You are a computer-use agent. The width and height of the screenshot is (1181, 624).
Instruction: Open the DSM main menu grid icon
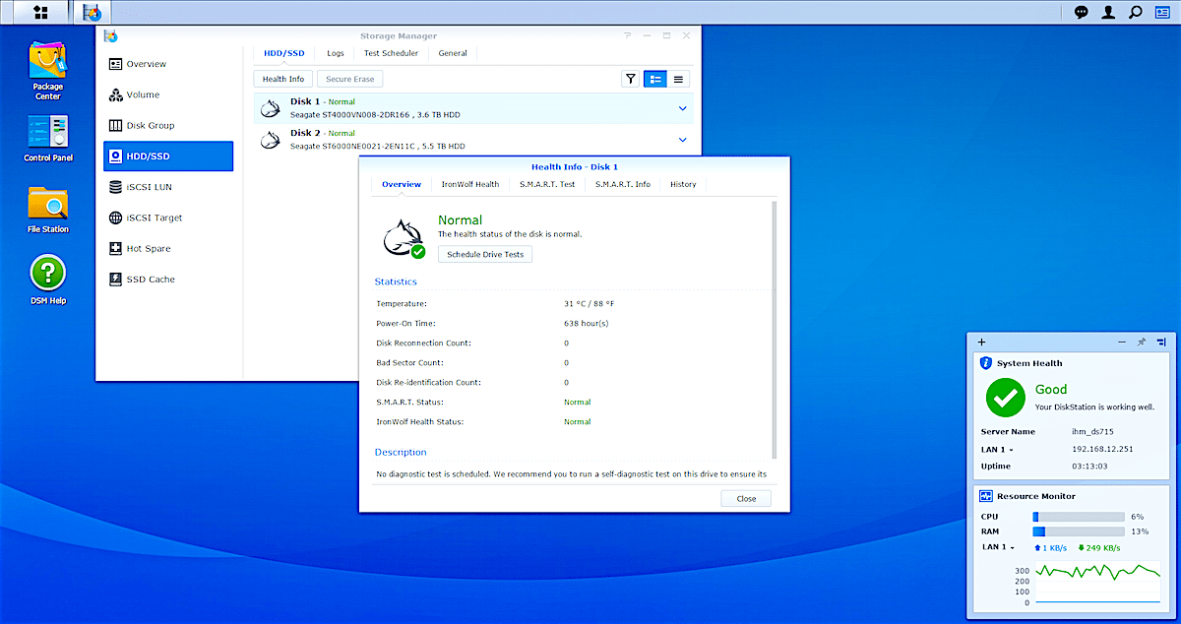[x=41, y=13]
